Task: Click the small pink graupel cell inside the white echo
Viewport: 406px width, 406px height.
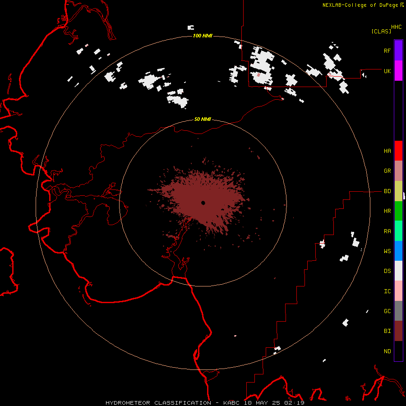Action: click(258, 75)
